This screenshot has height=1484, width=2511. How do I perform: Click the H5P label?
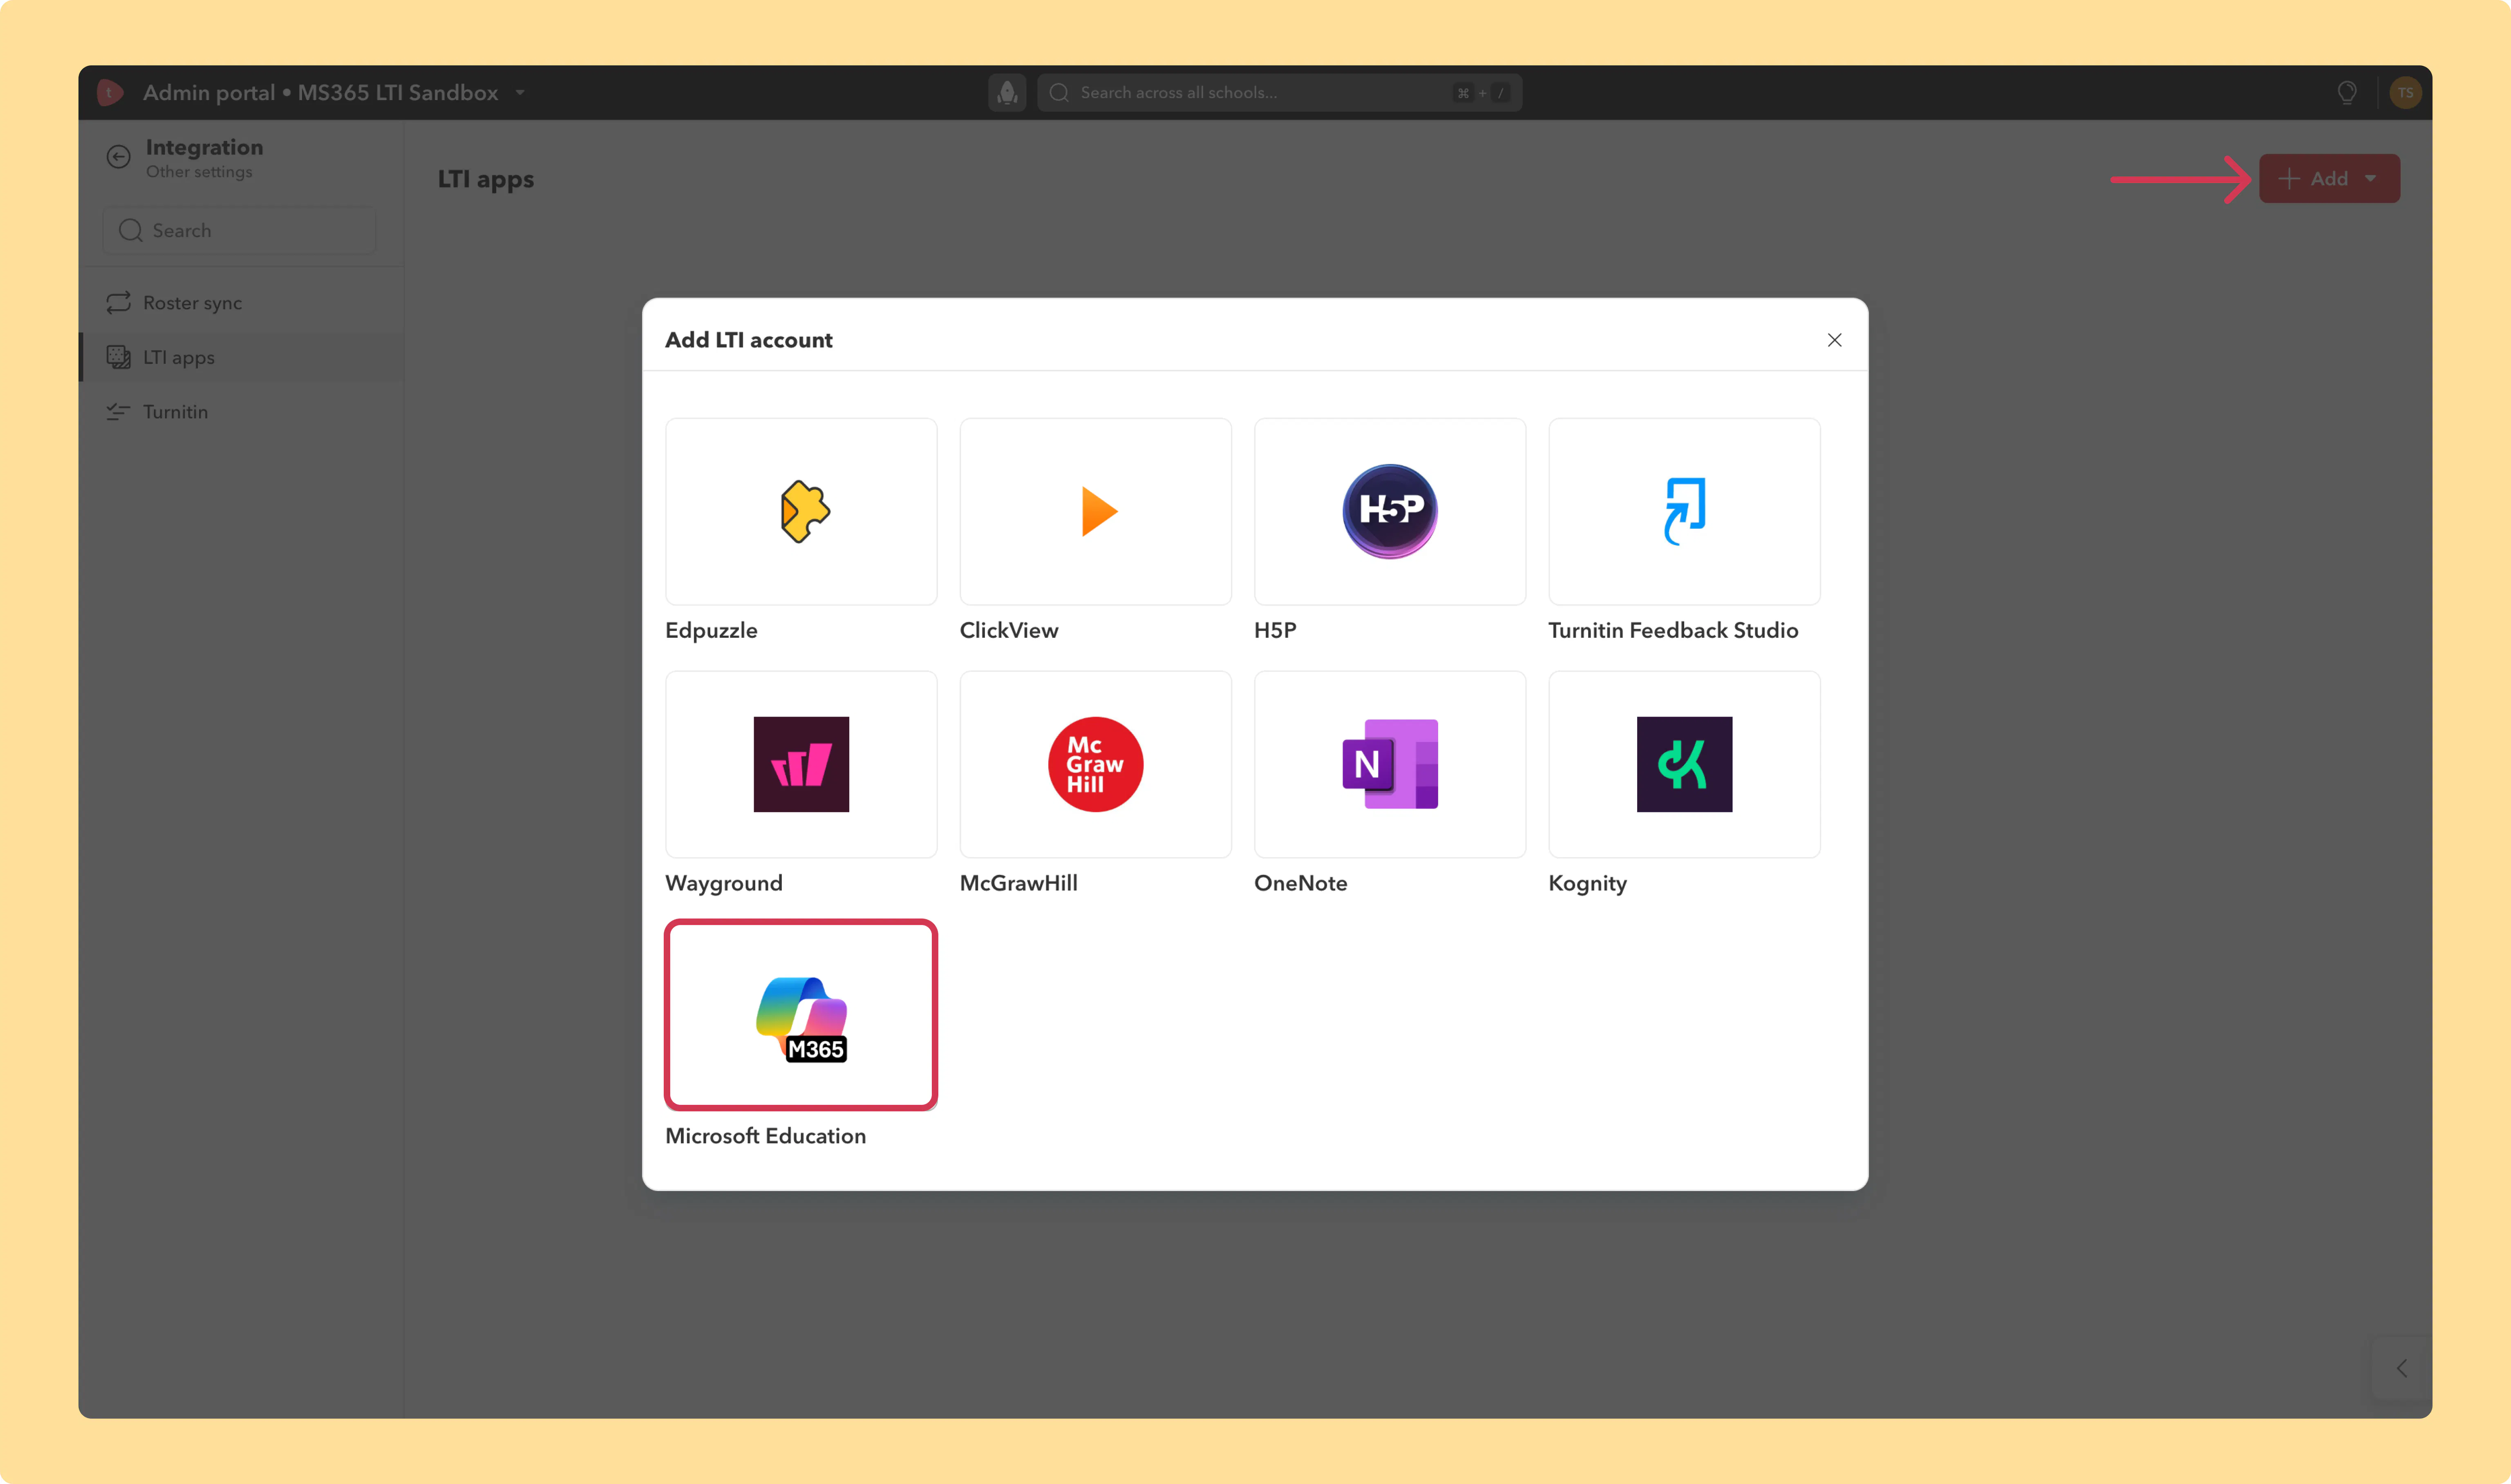(x=1275, y=630)
